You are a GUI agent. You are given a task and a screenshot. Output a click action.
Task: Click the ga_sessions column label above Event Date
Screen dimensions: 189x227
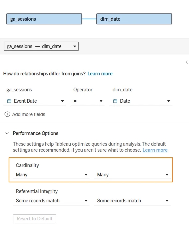coord(19,90)
